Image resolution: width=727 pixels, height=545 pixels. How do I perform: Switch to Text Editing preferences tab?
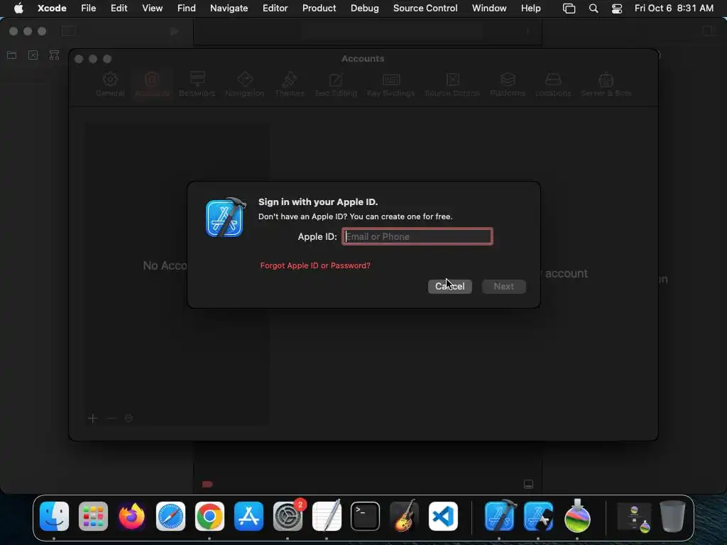336,84
